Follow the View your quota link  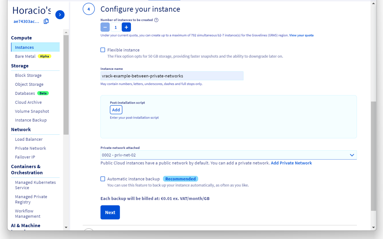coord(301,35)
